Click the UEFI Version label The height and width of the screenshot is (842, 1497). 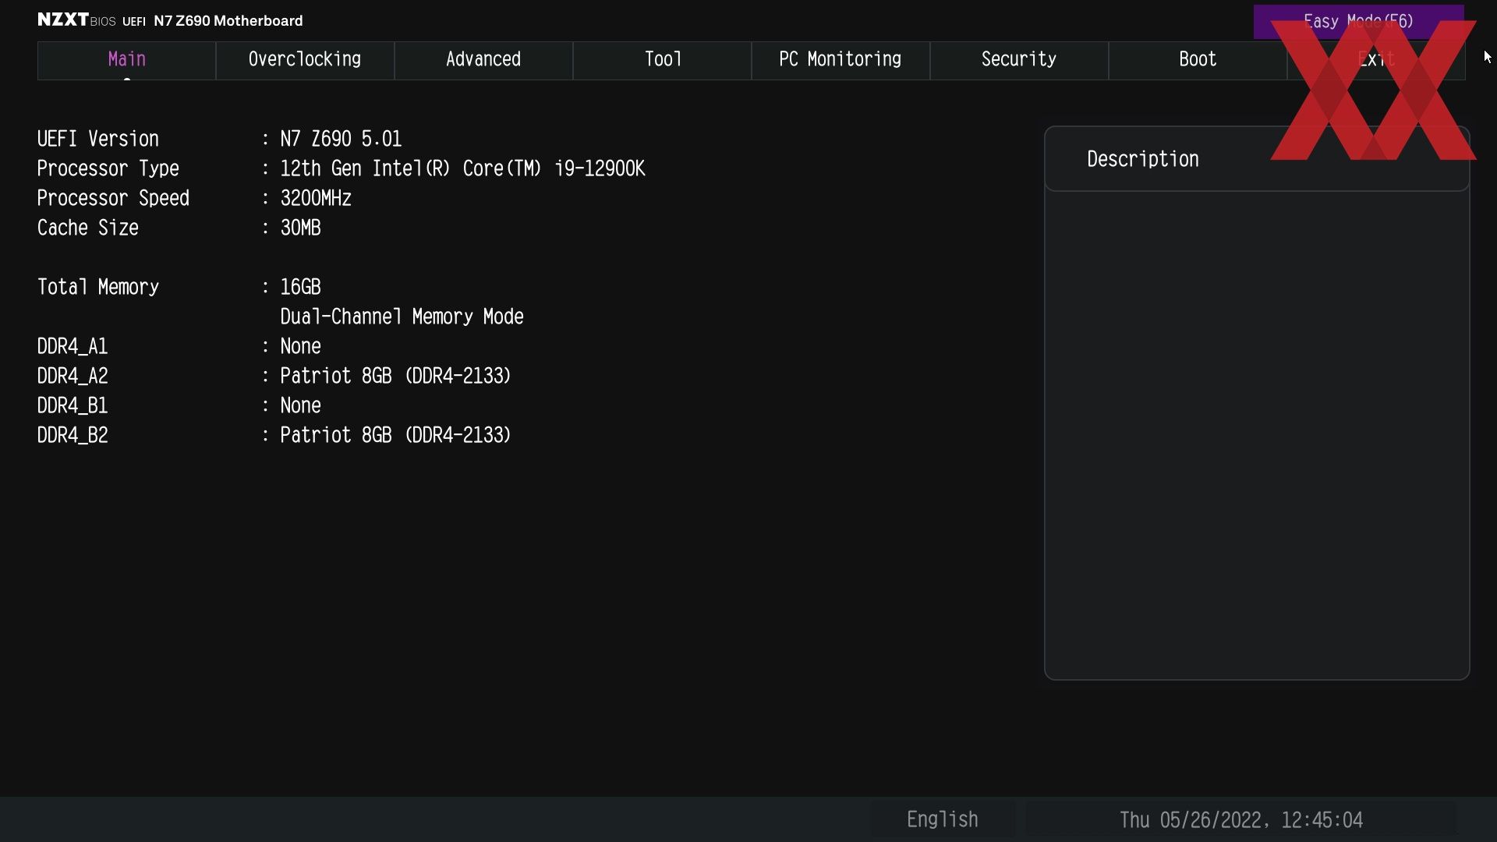pyautogui.click(x=98, y=139)
